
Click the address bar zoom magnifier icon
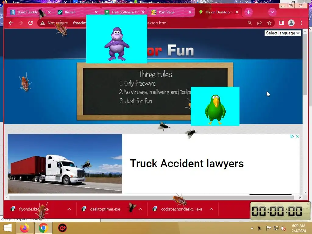250,23
